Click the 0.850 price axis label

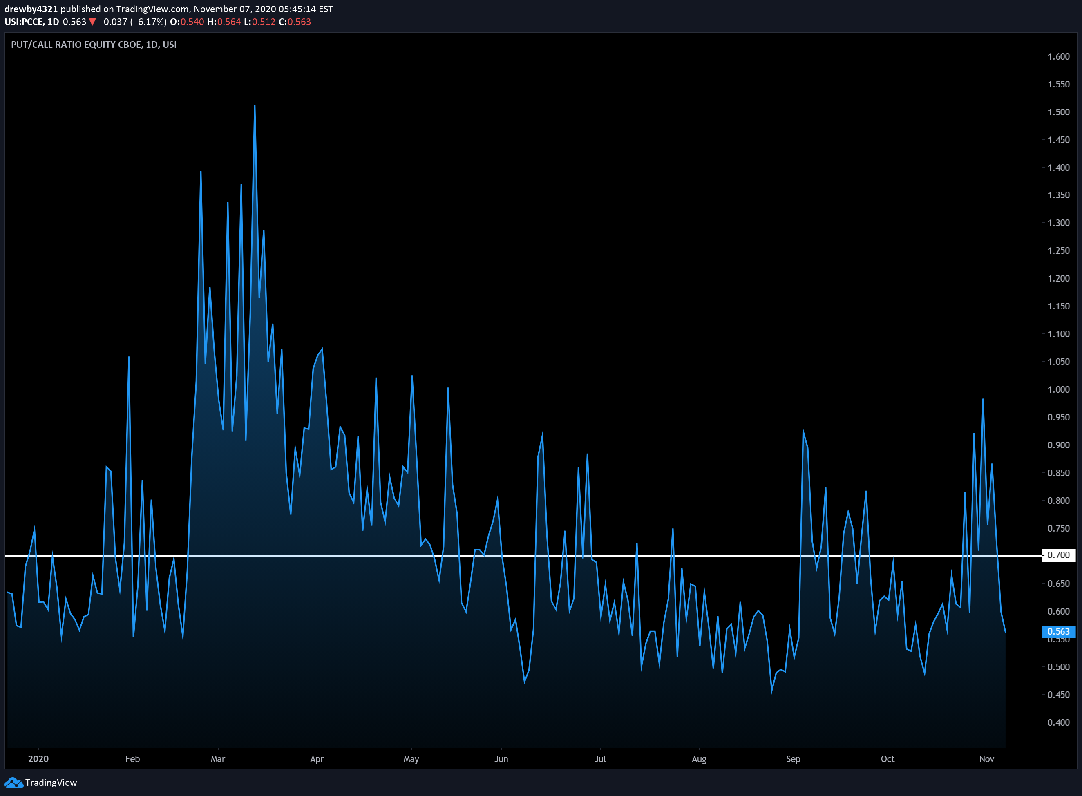(x=1059, y=473)
